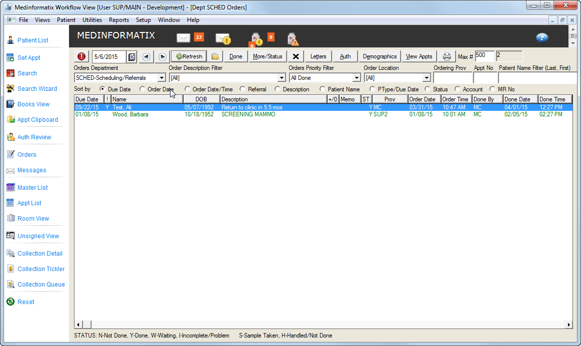
Task: Sort by PType/Due Date radio button
Action: click(x=372, y=89)
